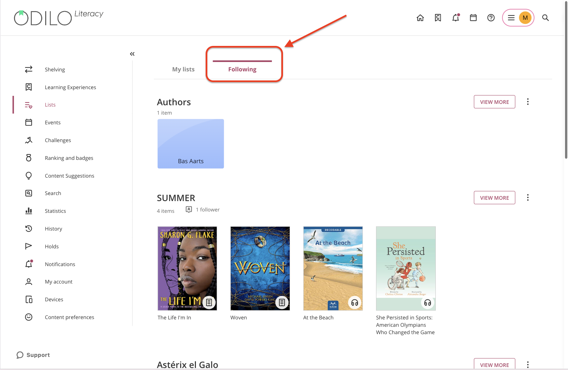Click the ODILO Literacy logo
Viewport: 568px width, 370px height.
59,17
